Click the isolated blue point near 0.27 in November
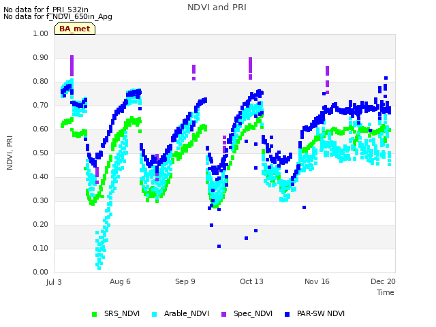This screenshot has height=327, width=436. pyautogui.click(x=305, y=207)
